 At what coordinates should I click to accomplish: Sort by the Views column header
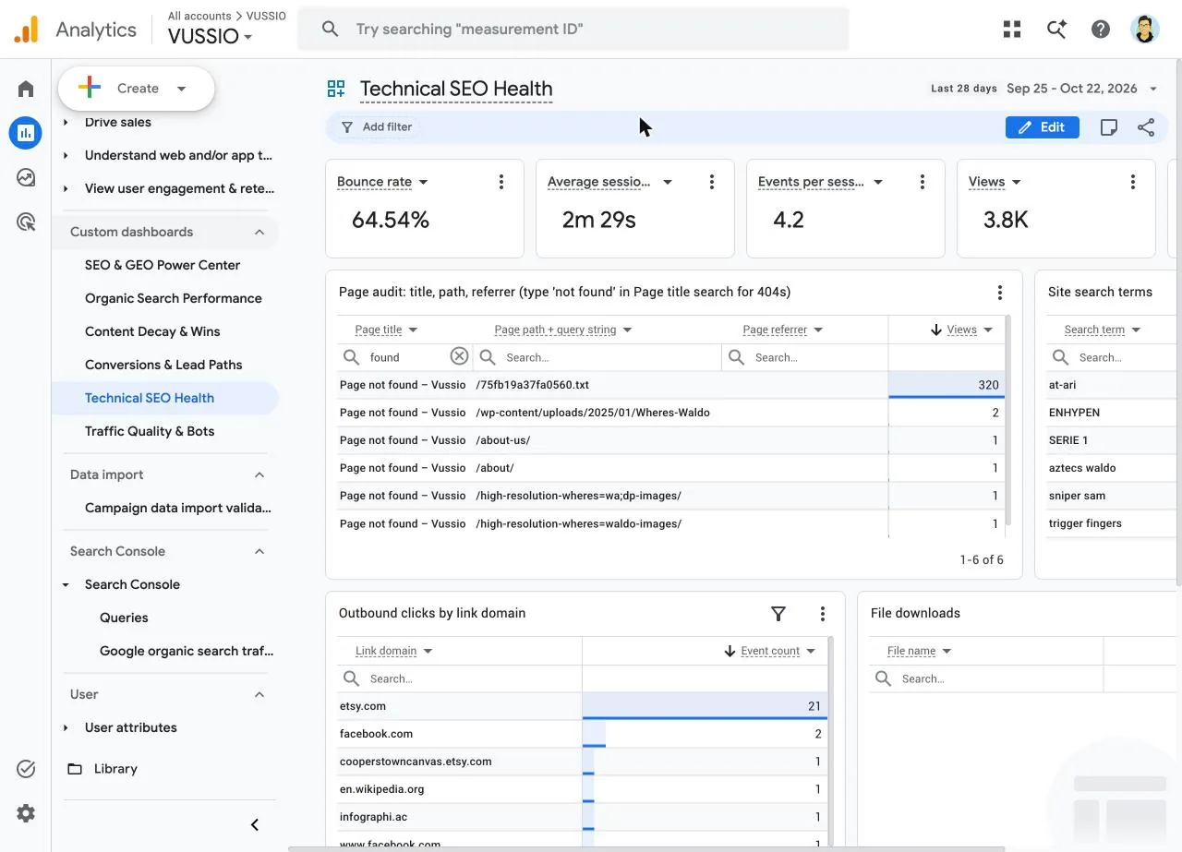point(961,330)
